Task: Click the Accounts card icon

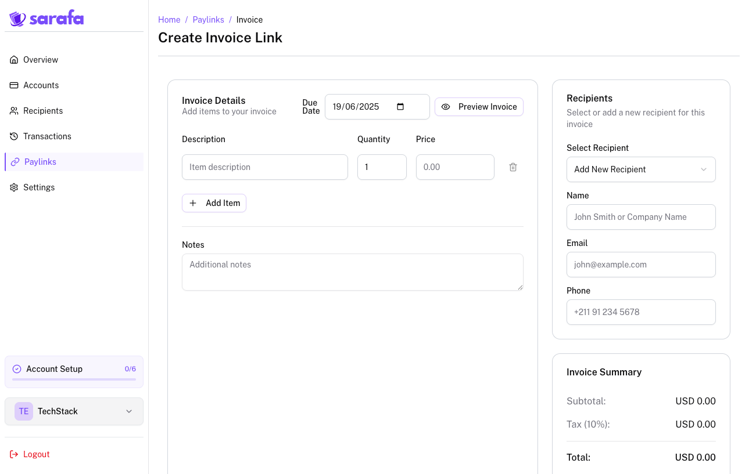Action: (x=14, y=85)
